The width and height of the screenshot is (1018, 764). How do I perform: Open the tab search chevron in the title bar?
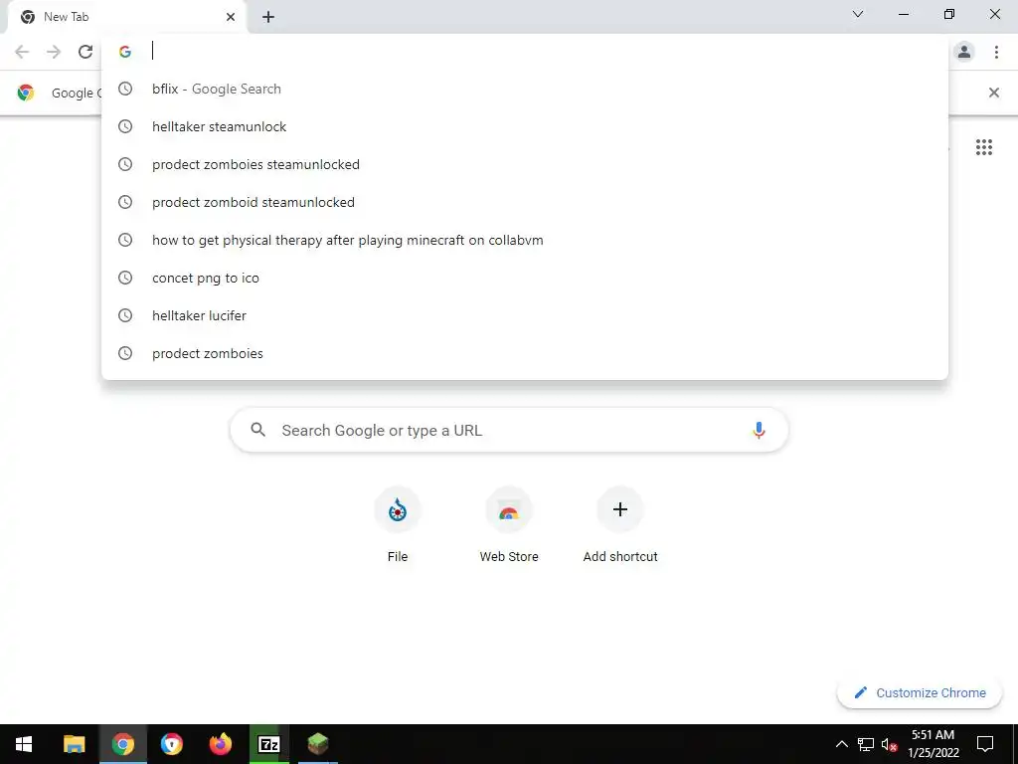tap(858, 14)
